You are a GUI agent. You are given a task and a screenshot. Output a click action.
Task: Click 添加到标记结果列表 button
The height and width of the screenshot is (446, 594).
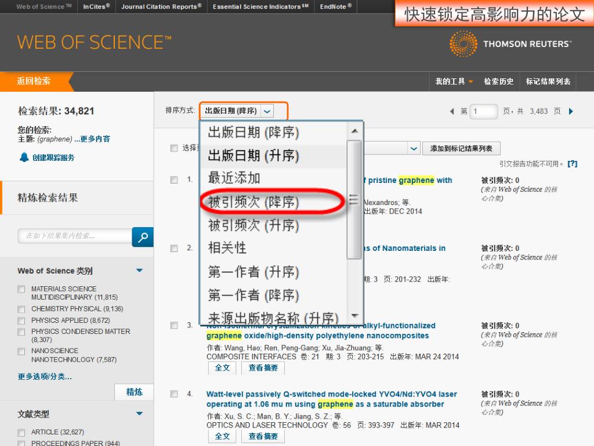[461, 148]
